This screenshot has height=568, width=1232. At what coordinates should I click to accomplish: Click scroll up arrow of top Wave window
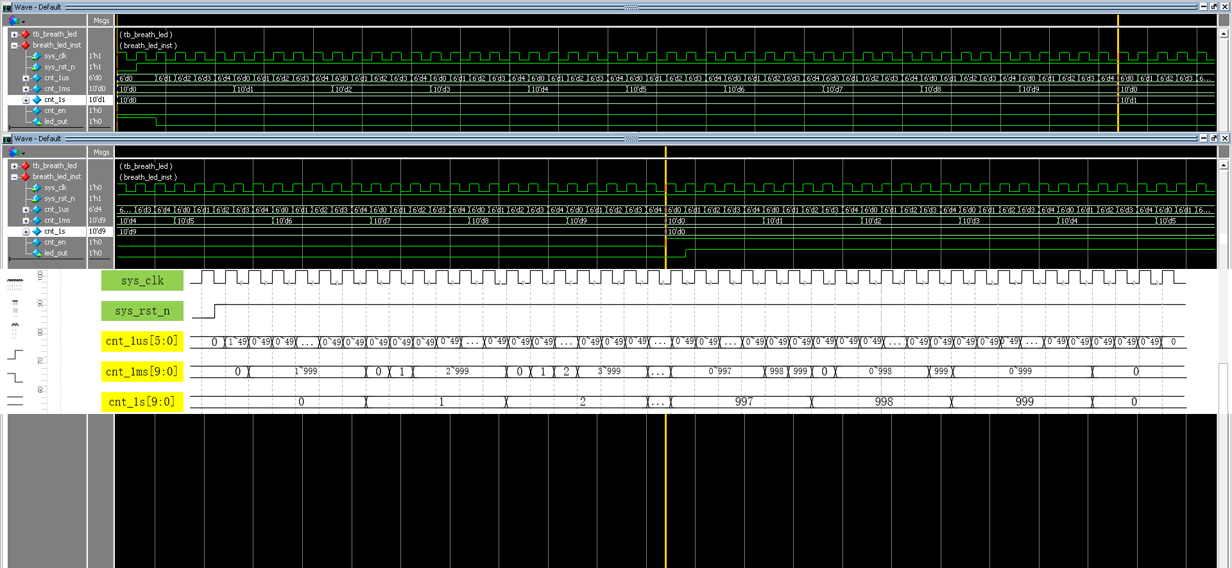(1224, 33)
